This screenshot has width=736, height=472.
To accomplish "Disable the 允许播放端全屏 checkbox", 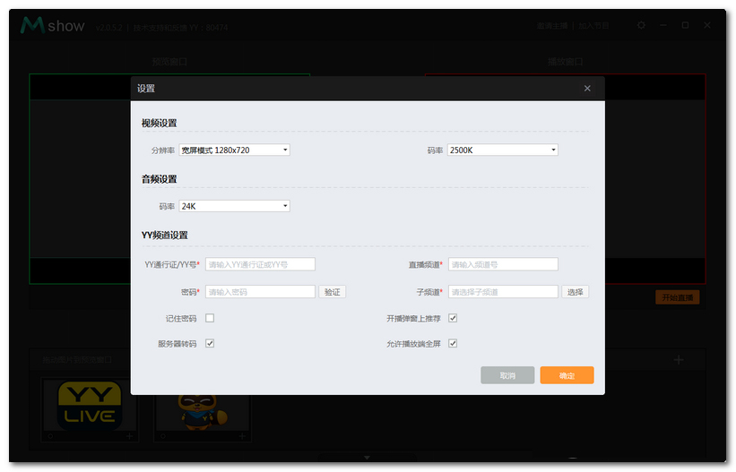I will coord(453,343).
